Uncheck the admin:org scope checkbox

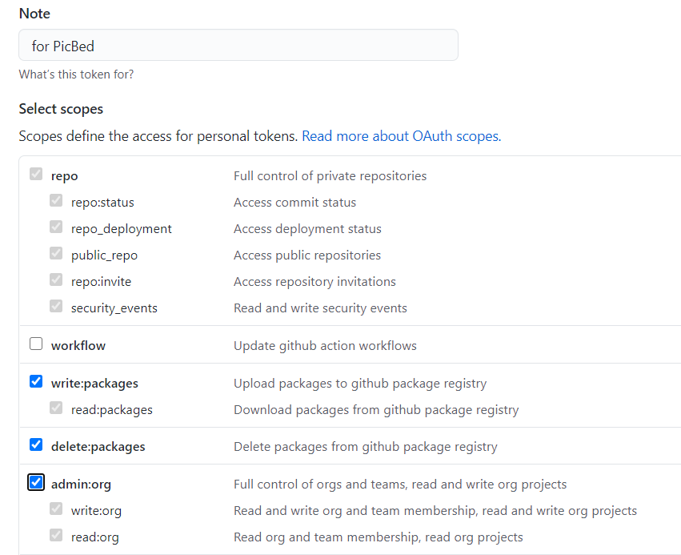[x=36, y=482]
